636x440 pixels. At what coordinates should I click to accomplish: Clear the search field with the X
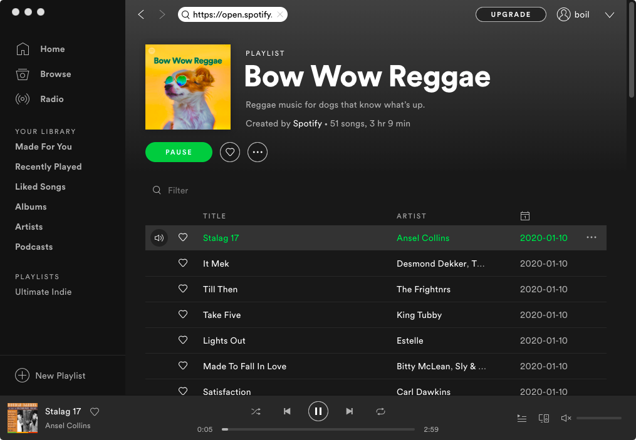(280, 14)
